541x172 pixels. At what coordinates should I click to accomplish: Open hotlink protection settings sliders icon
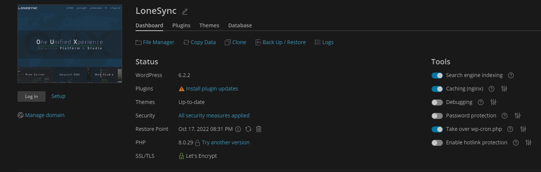528,143
